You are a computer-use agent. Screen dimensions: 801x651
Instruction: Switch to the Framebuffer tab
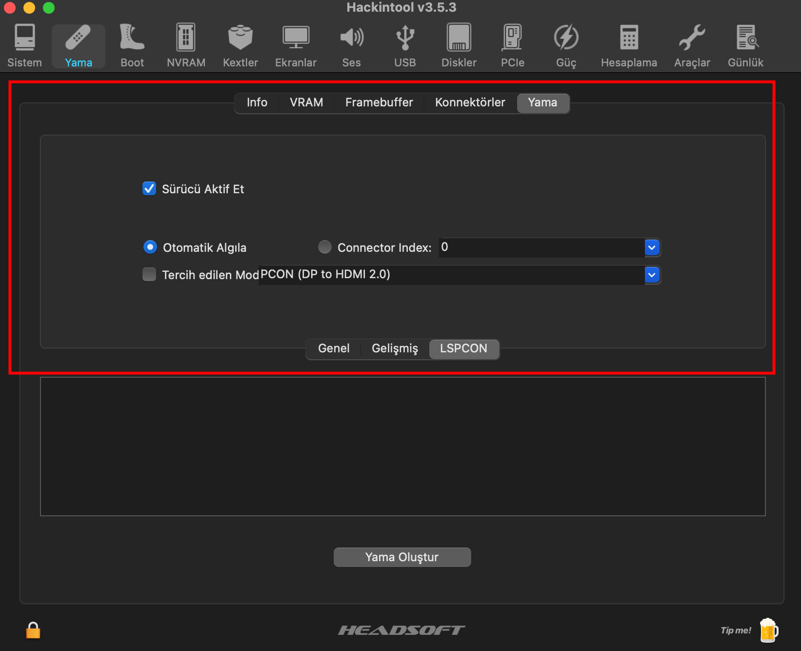[x=379, y=102]
